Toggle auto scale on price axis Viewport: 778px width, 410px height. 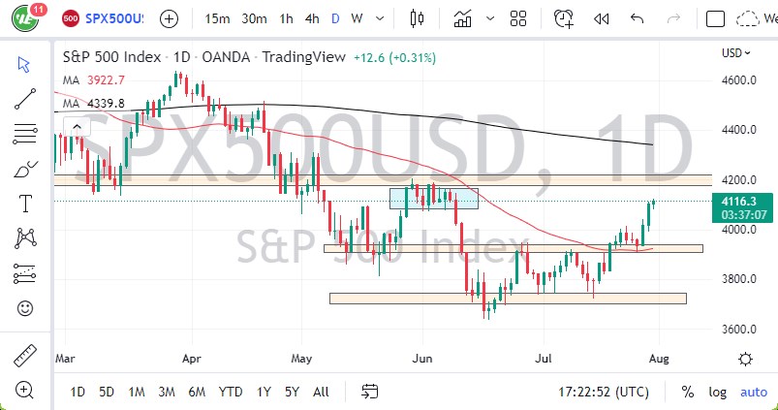click(753, 392)
